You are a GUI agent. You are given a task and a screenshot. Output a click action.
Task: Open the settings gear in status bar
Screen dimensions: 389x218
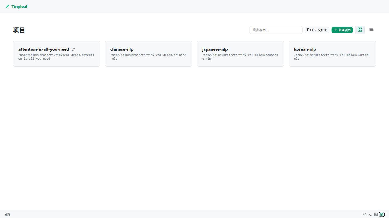click(x=382, y=214)
